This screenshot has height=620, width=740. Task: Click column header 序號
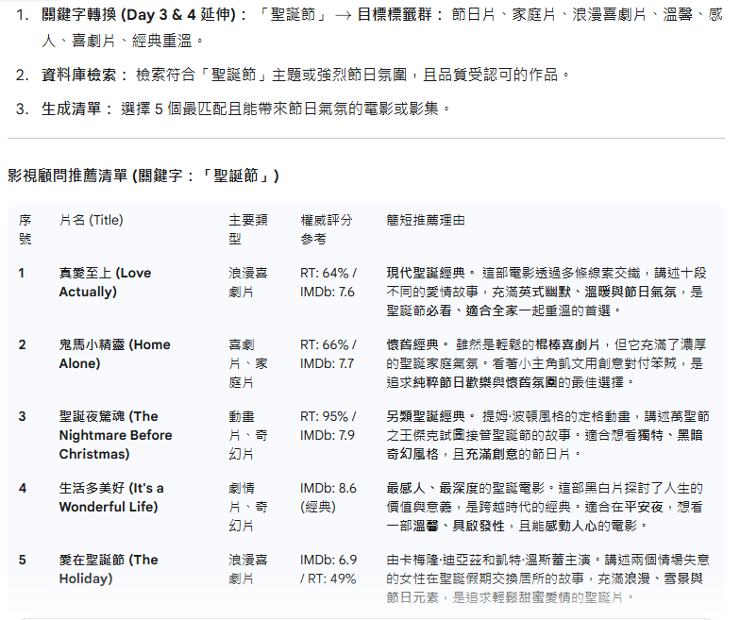pos(25,229)
